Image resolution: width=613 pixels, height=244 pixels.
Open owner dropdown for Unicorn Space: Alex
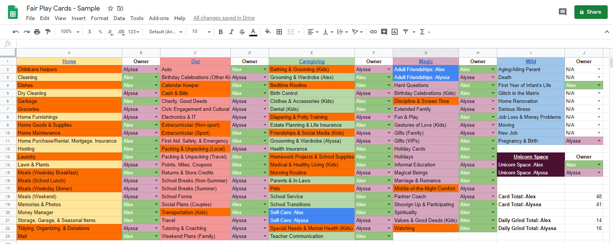[x=599, y=165]
